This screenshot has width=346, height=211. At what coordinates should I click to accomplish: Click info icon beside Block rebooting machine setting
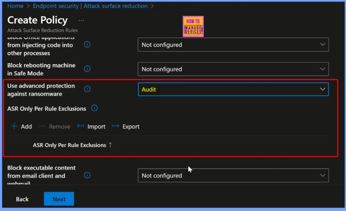click(87, 69)
